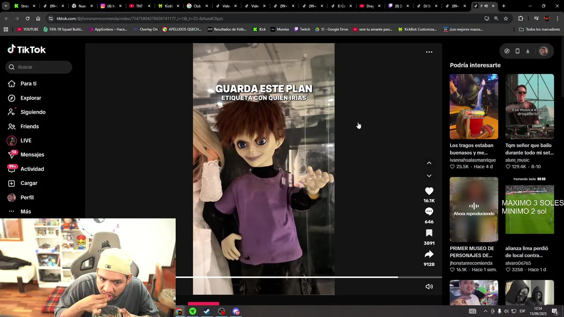Image resolution: width=564 pixels, height=317 pixels.
Task: Show hidden tray icons chevron
Action: click(486, 311)
